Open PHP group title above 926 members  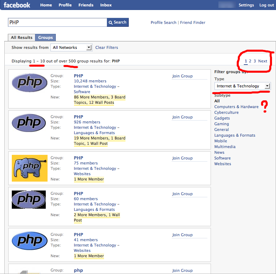78,117
